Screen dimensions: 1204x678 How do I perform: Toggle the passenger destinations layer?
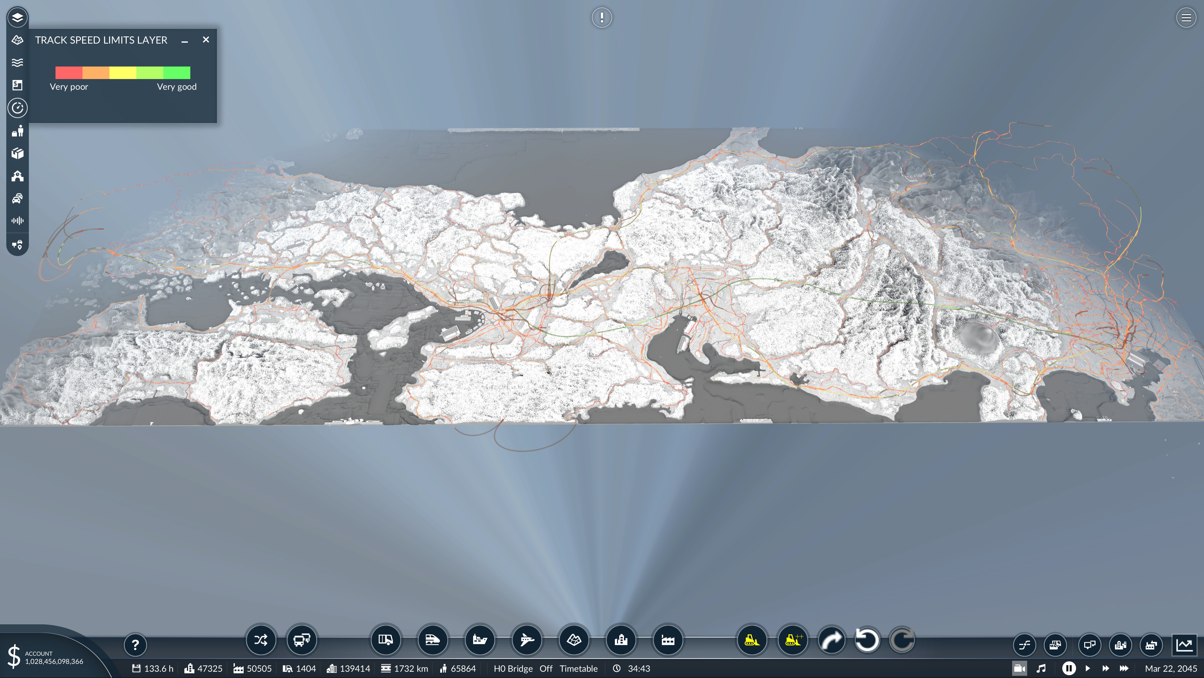click(17, 131)
